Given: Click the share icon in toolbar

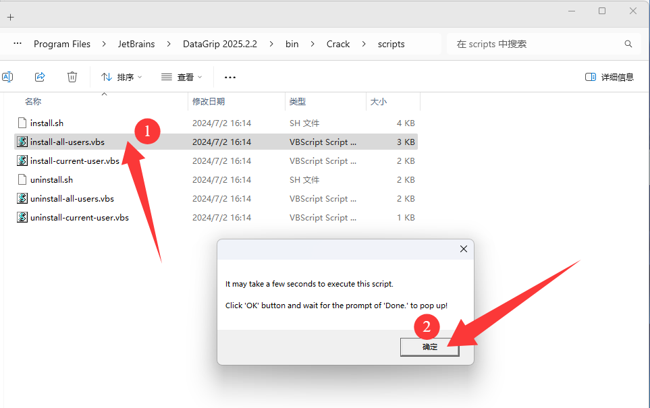Looking at the screenshot, I should tap(40, 77).
